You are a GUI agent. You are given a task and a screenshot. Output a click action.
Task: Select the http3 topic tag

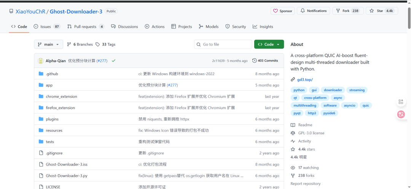click(312, 113)
